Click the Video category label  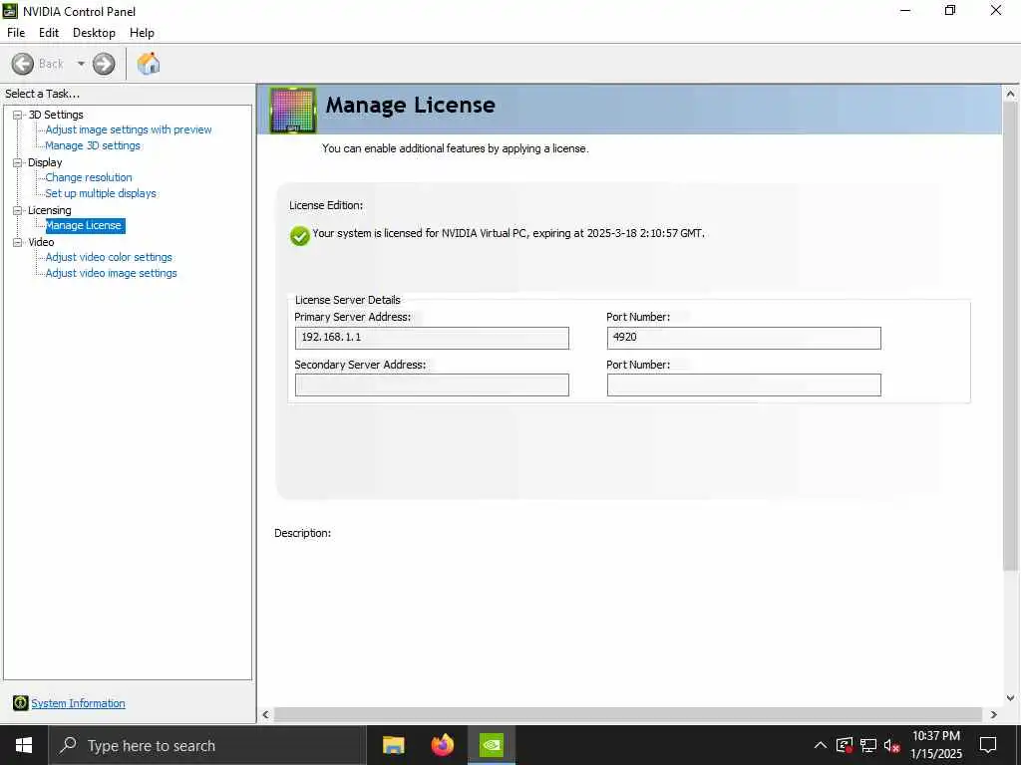pos(41,242)
